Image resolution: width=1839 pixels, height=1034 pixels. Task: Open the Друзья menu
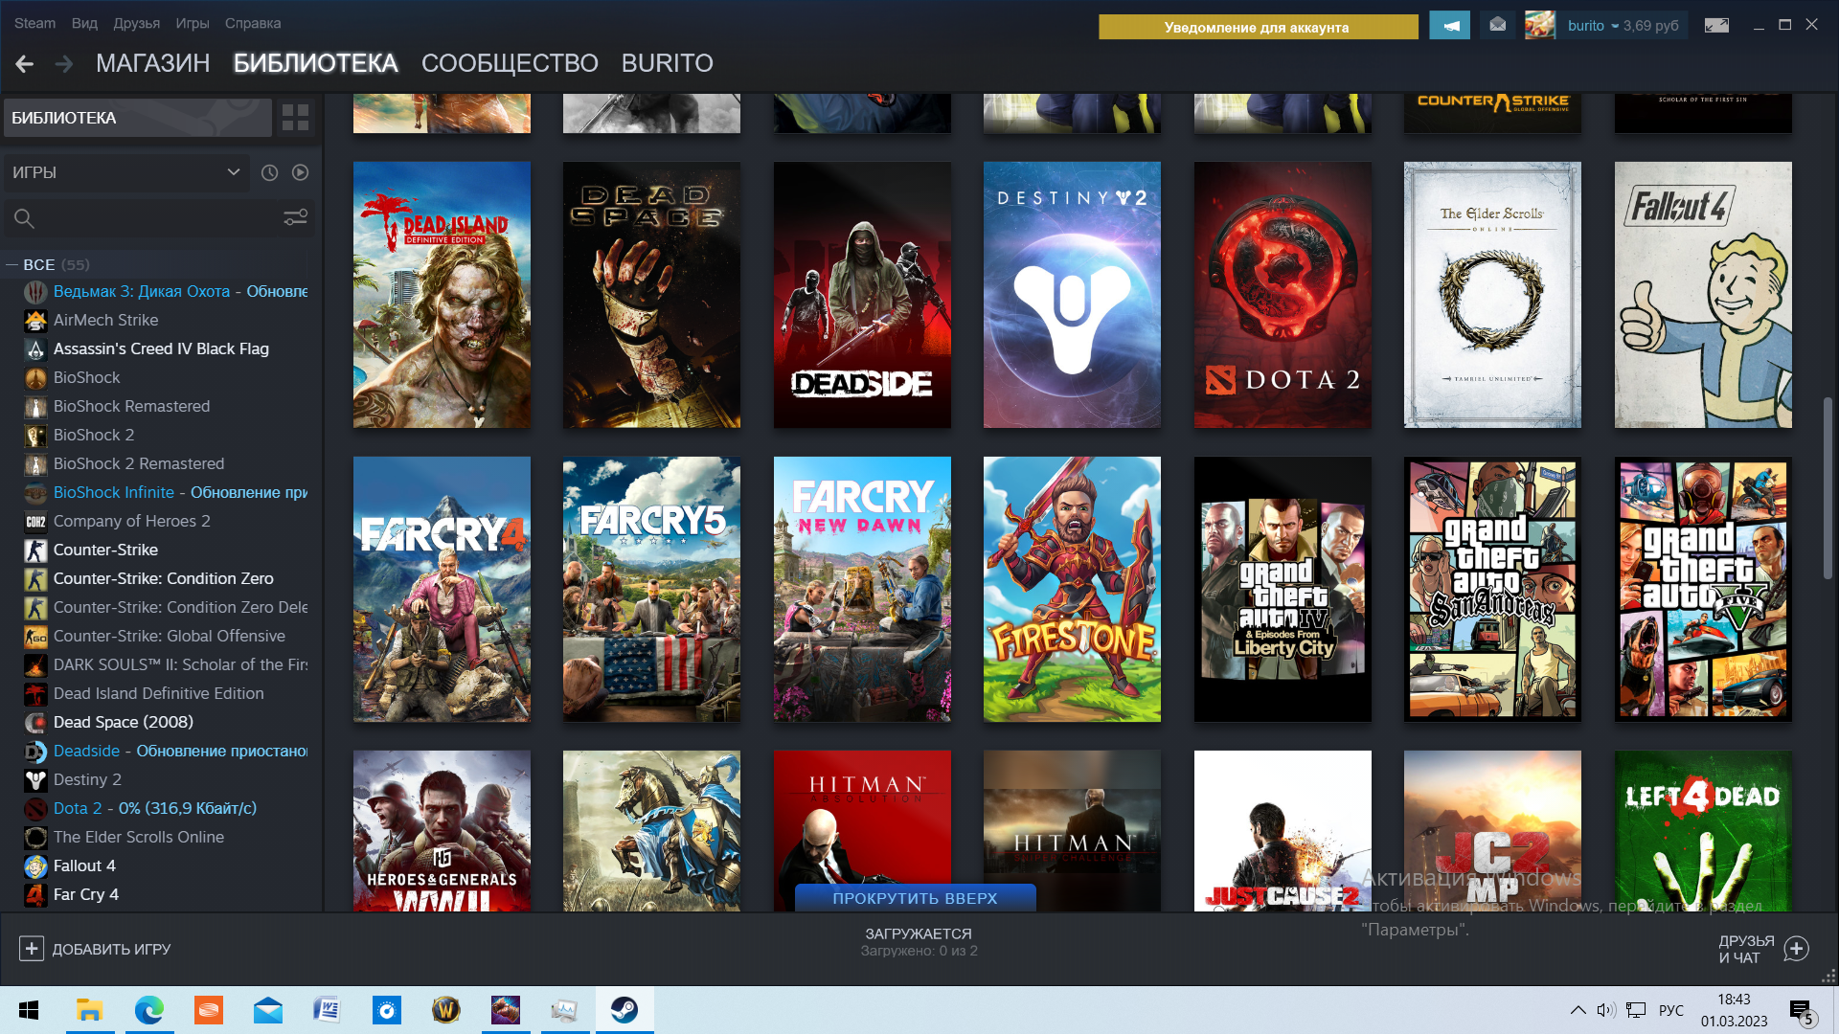click(x=136, y=23)
